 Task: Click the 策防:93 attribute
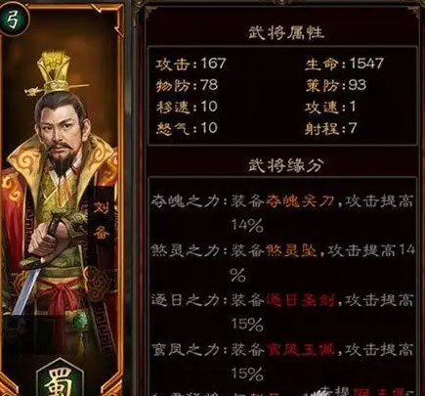coord(336,85)
